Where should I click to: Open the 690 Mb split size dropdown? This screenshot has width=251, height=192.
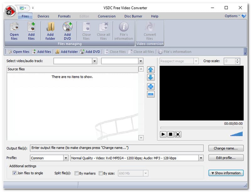(x=146, y=173)
